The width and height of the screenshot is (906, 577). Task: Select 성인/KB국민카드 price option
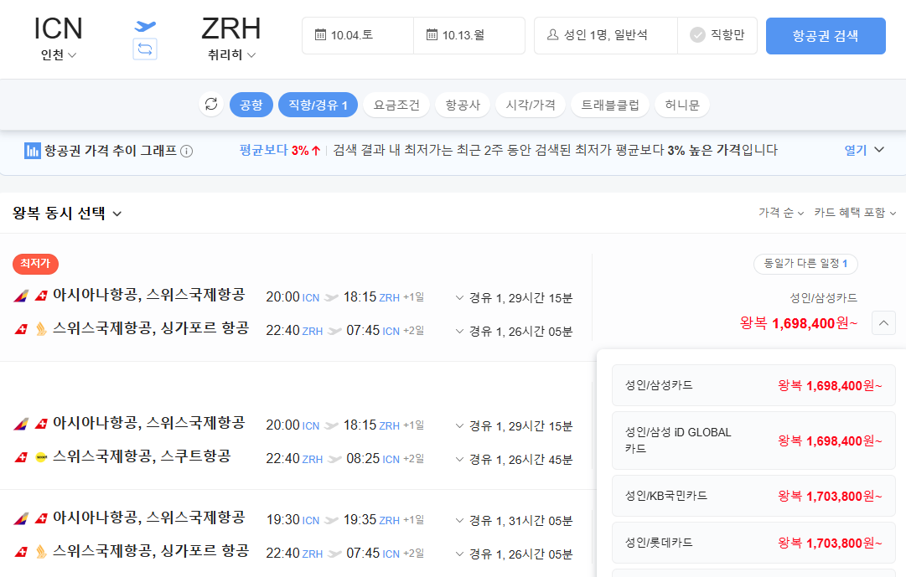(x=753, y=496)
